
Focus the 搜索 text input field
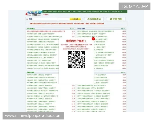tap(51, 19)
